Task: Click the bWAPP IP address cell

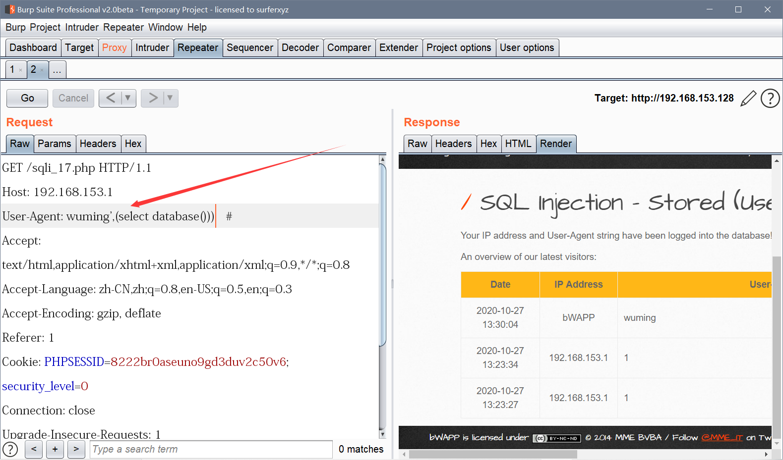Action: [x=579, y=317]
